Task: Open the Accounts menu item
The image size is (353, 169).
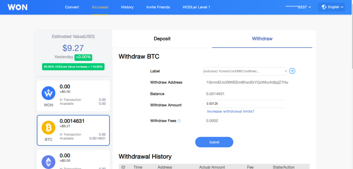Action: (x=100, y=7)
